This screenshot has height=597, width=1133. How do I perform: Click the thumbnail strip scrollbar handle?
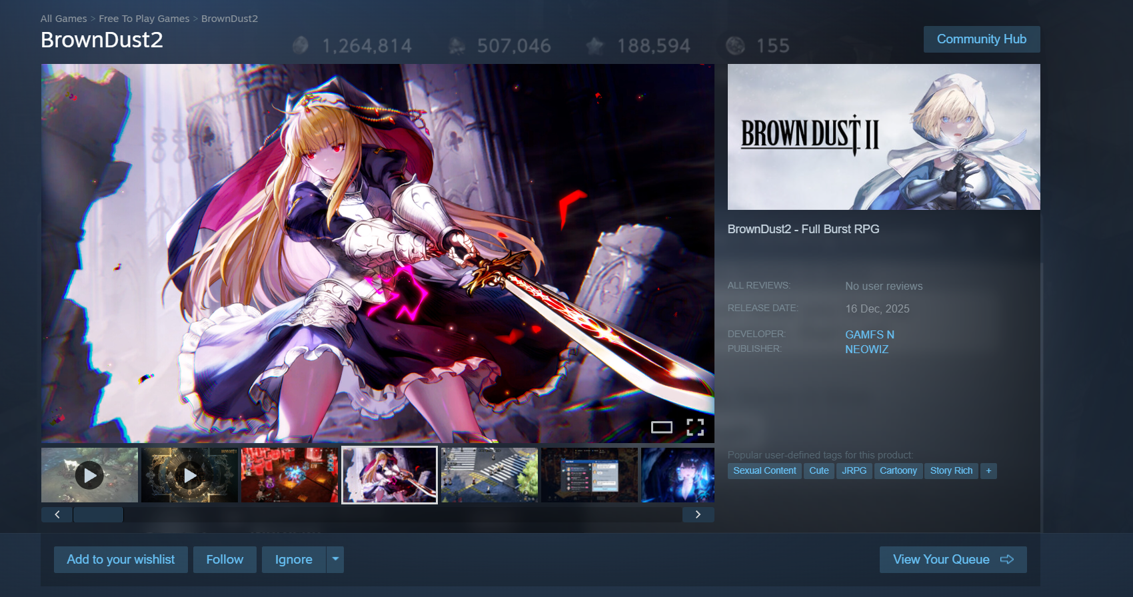click(98, 514)
